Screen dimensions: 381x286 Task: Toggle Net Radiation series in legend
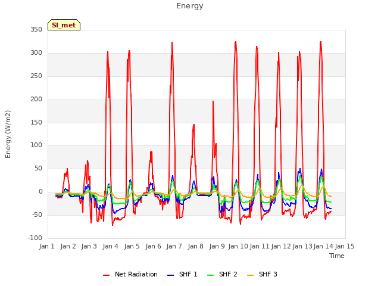click(130, 274)
